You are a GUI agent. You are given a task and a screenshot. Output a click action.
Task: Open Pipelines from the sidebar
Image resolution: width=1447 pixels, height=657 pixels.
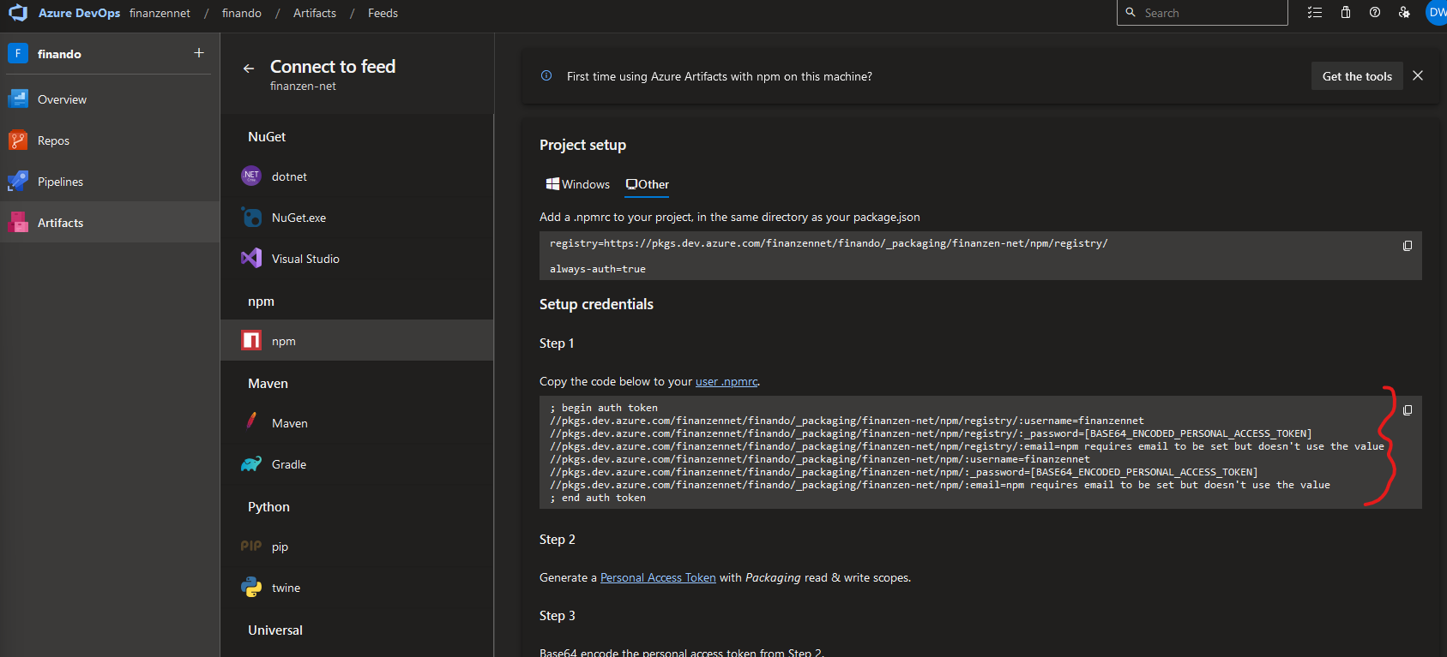point(110,182)
